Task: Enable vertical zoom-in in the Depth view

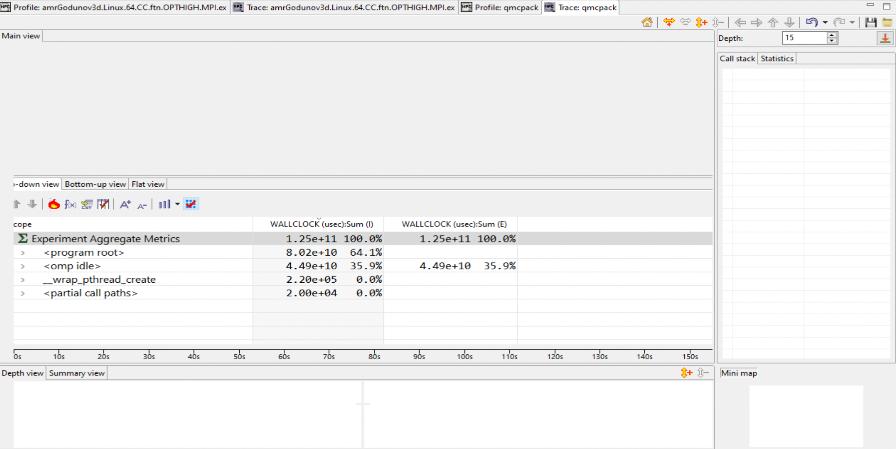Action: coord(686,373)
